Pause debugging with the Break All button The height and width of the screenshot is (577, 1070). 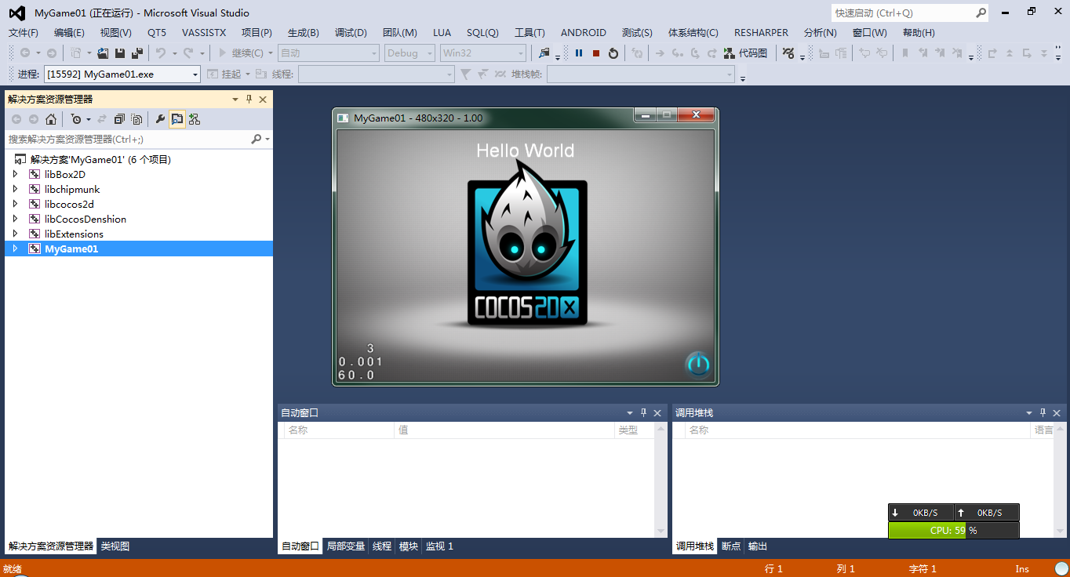[579, 53]
